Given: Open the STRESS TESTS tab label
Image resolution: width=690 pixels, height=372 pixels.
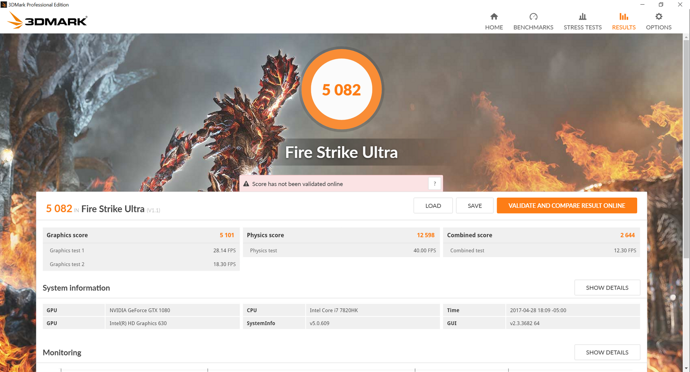Looking at the screenshot, I should (x=583, y=27).
